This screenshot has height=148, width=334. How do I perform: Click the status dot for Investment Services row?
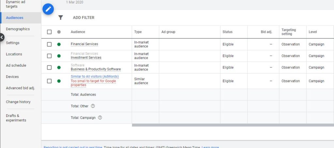[x=59, y=56]
